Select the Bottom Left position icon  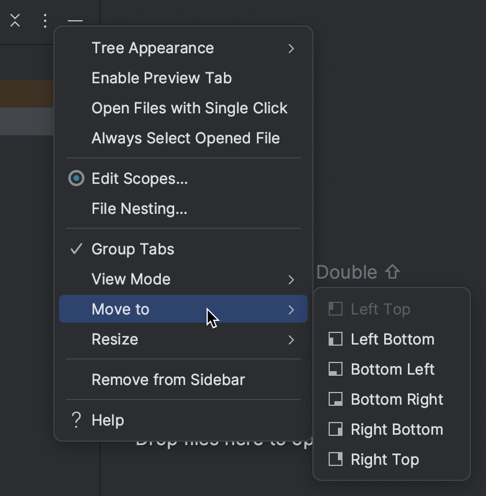[336, 369]
